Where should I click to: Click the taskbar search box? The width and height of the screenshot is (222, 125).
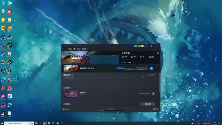[x=19, y=123]
